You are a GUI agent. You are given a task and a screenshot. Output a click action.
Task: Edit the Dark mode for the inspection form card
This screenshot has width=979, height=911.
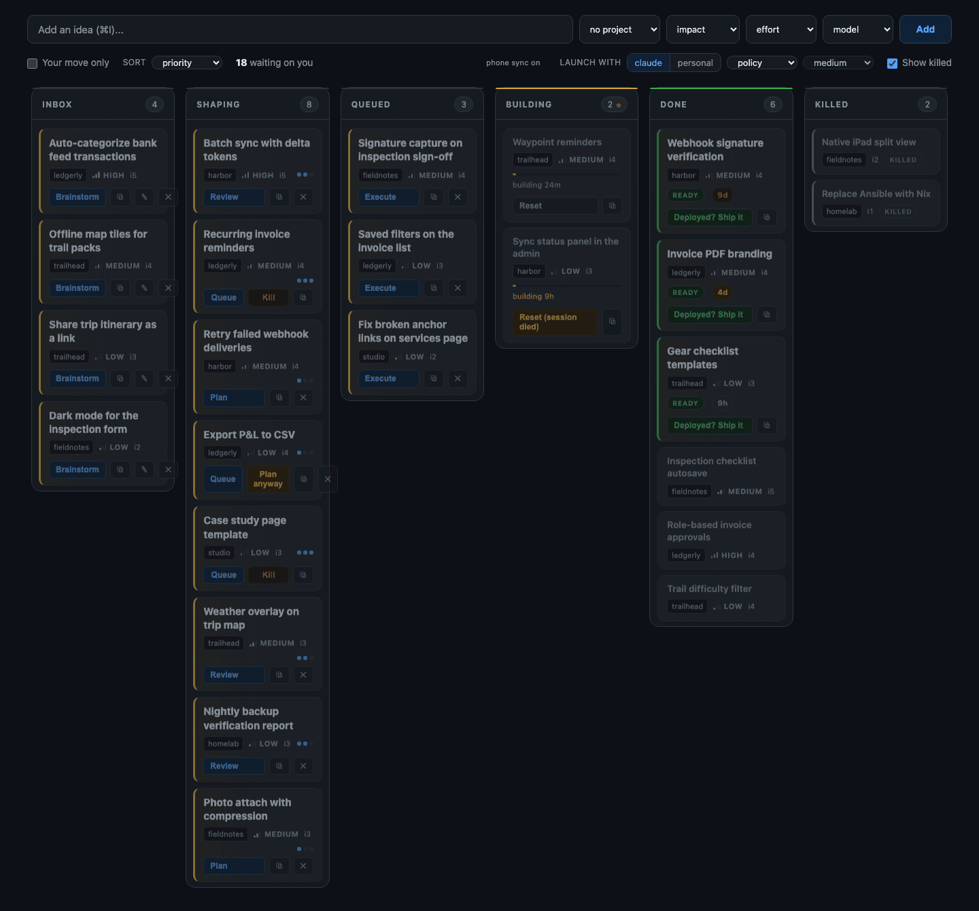(144, 470)
